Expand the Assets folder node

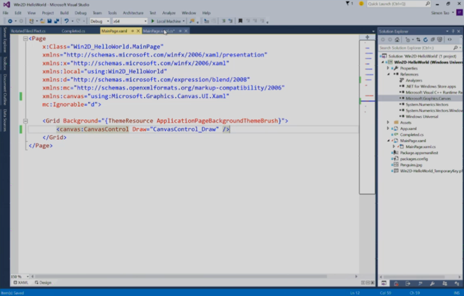click(388, 123)
